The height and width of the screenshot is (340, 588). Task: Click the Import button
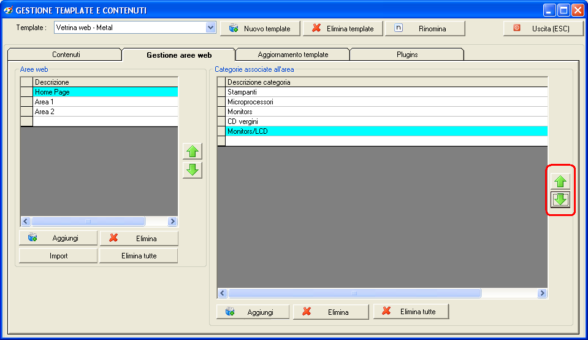(x=58, y=256)
